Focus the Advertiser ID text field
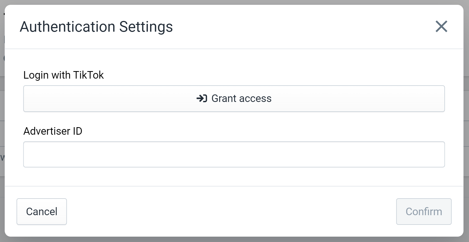This screenshot has height=242, width=469. coord(234,155)
